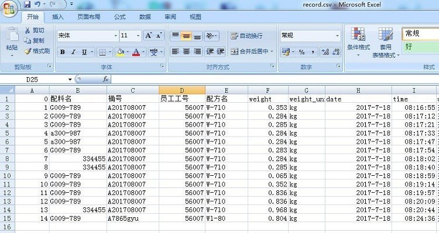Paste clipboard contents with 粘贴

click(x=12, y=42)
